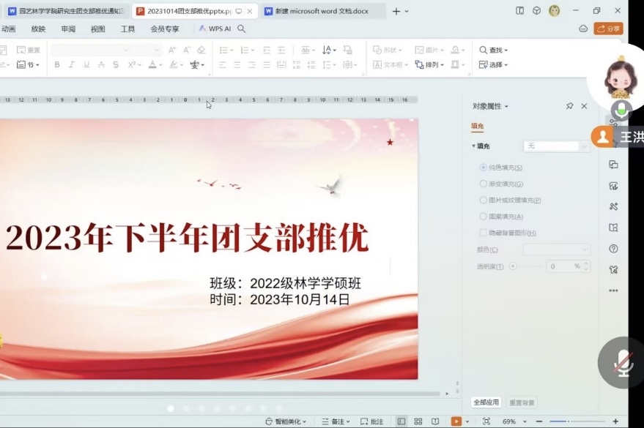
Task: Open the 智能美化 dropdown in status bar
Action: [x=290, y=421]
